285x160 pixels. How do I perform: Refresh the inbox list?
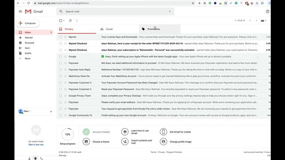pos(70,20)
